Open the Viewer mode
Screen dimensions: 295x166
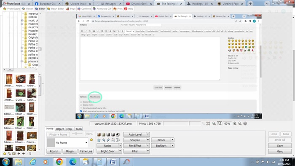(27, 9)
